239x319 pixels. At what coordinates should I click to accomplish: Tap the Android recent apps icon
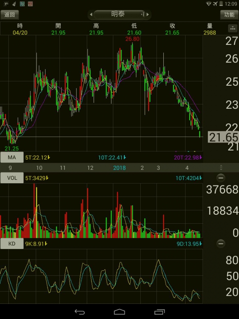click(x=160, y=312)
